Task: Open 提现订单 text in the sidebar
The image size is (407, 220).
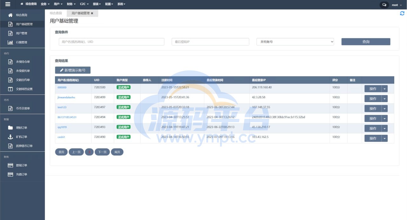Action: pos(22,165)
